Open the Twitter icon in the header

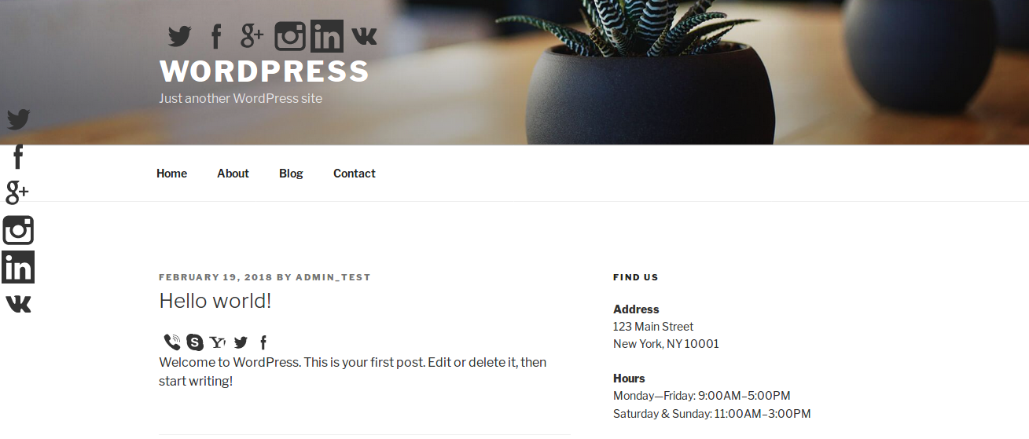click(180, 36)
